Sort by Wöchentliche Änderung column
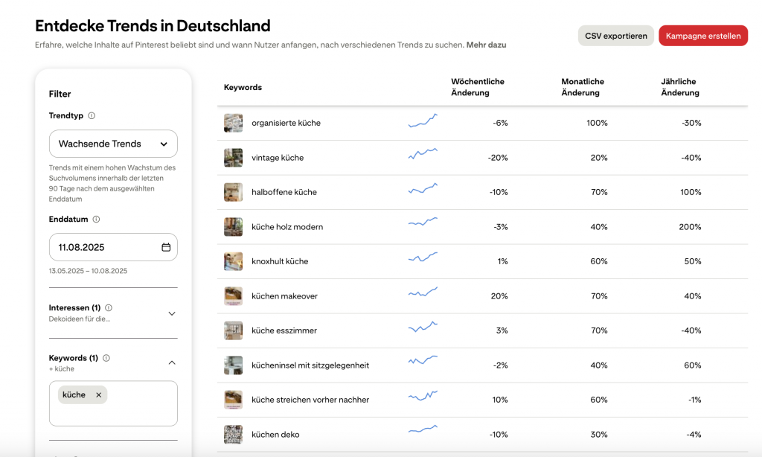762x457 pixels. point(478,87)
